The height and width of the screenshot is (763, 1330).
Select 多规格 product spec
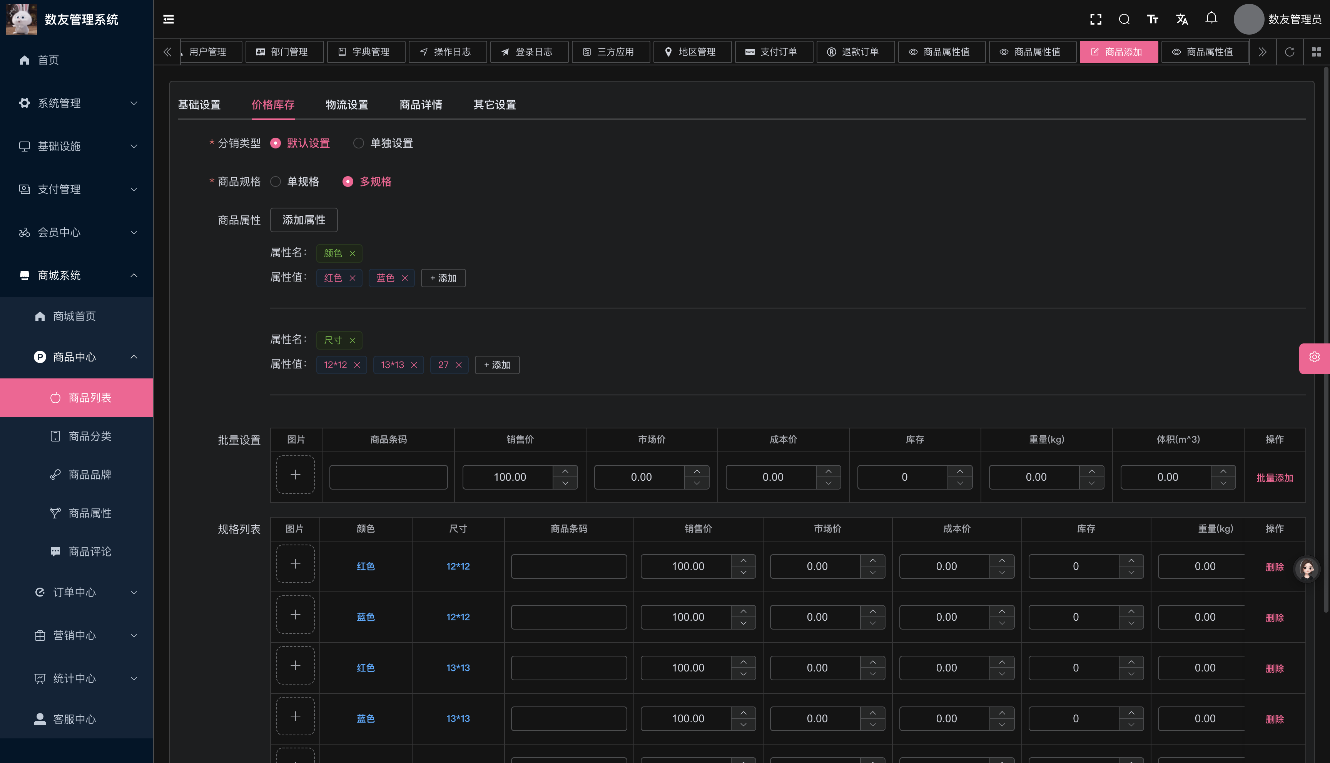click(367, 182)
